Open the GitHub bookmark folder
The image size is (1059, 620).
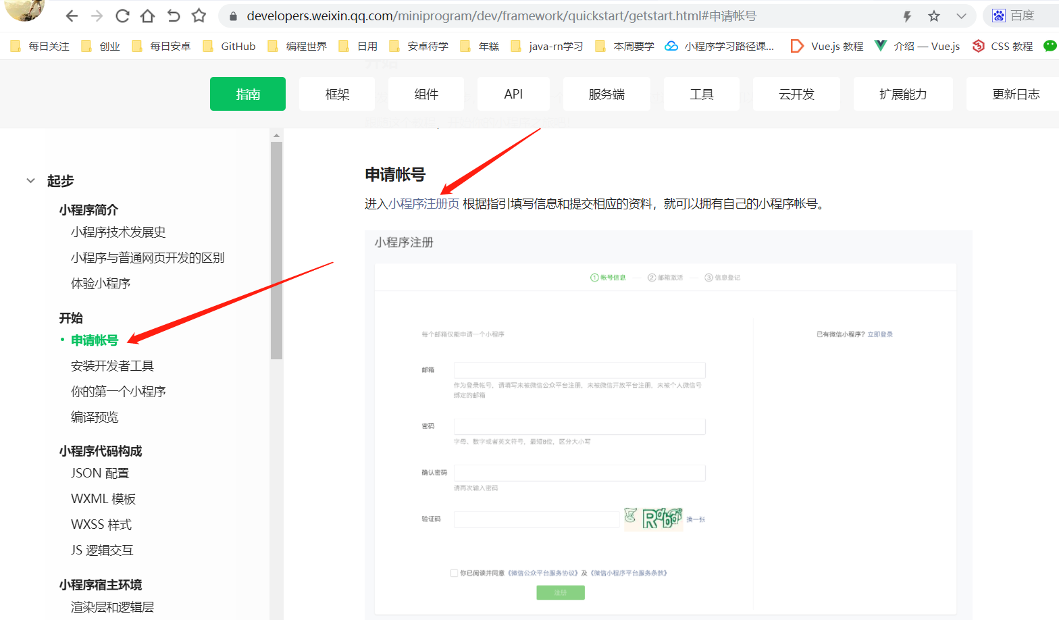229,46
